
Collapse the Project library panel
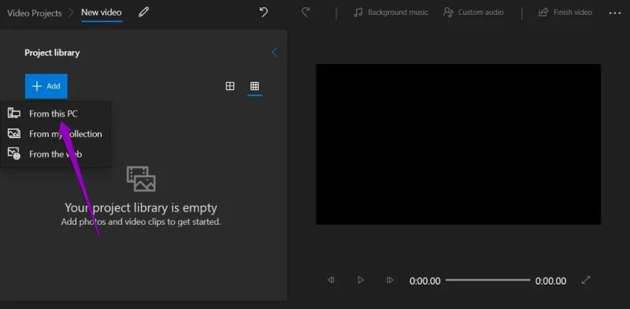pos(274,52)
